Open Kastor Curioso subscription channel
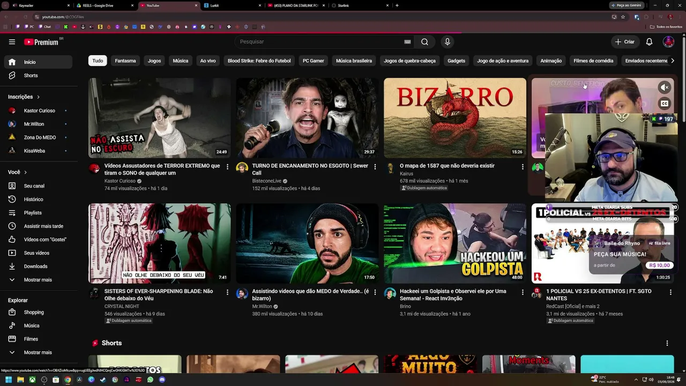 [x=38, y=111]
